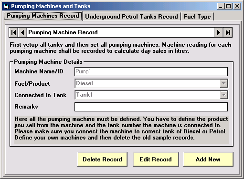
Task: Maximize the Pumping Machines and Tanks window
Action: pos(229,6)
